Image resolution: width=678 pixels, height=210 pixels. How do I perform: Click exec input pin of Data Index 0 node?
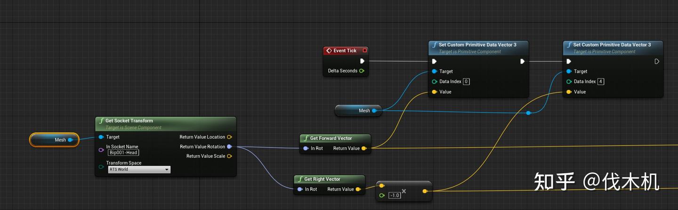tap(434, 61)
